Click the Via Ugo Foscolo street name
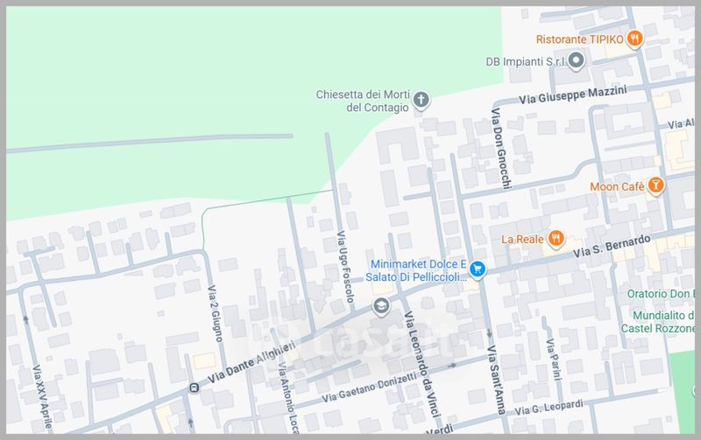701x440 pixels. pos(344,267)
